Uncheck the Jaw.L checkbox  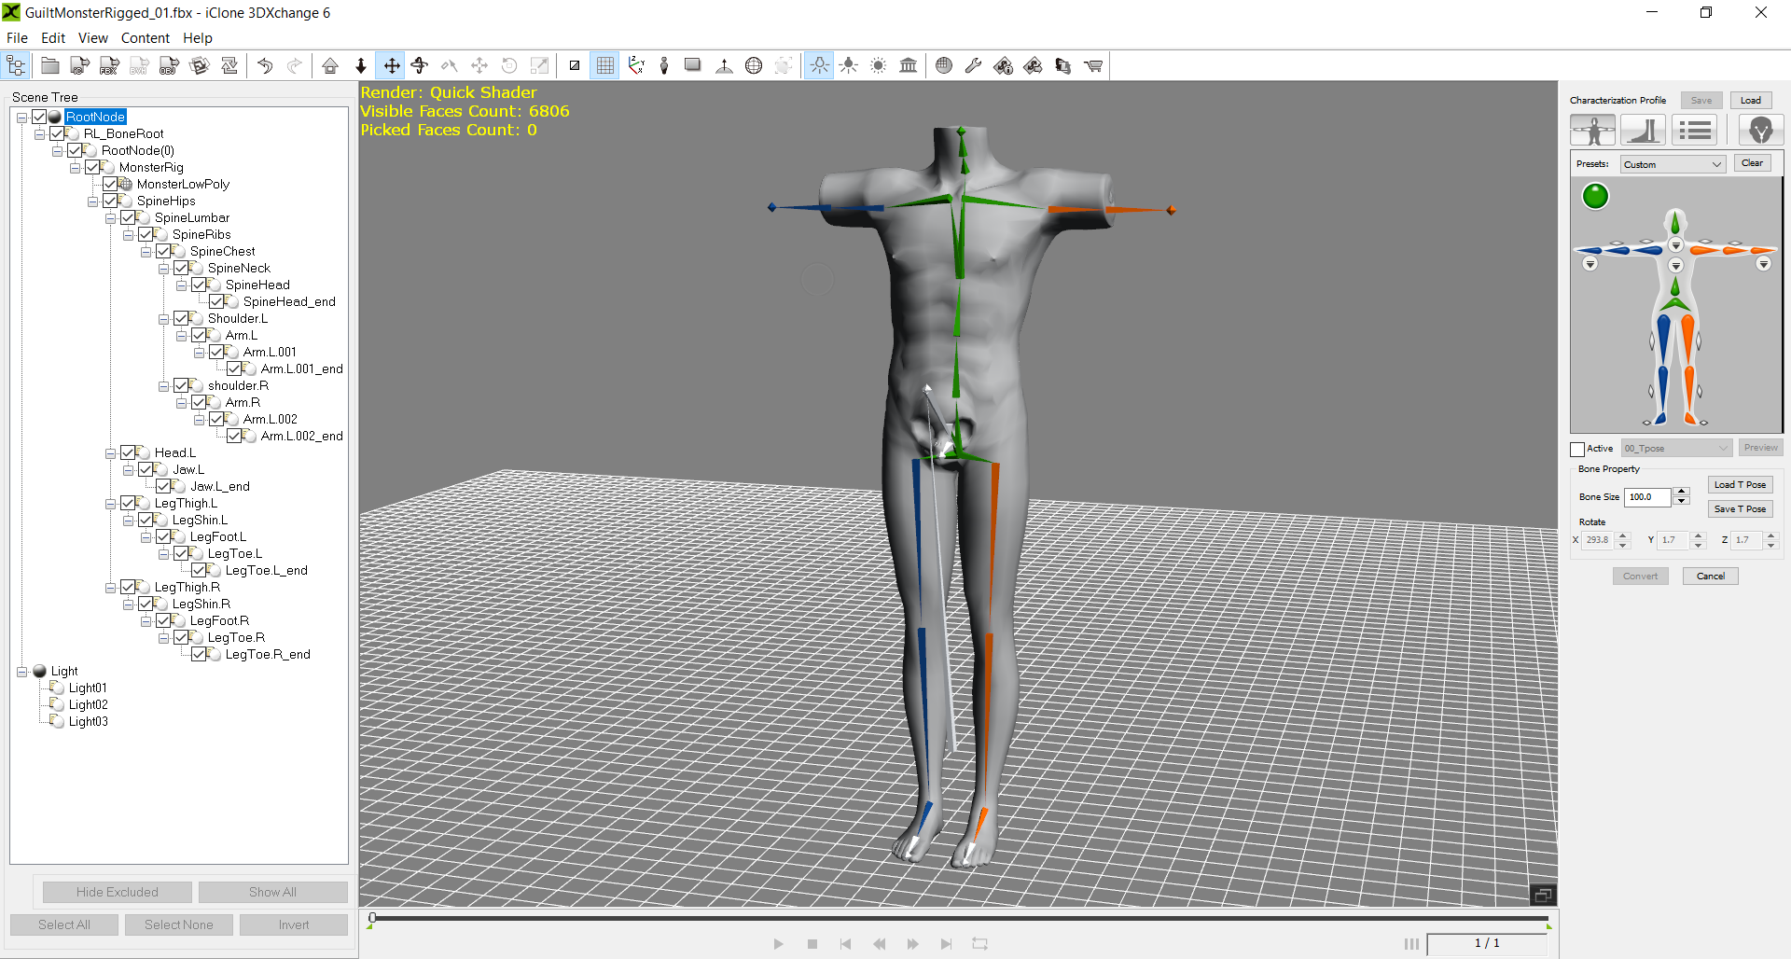(x=146, y=469)
